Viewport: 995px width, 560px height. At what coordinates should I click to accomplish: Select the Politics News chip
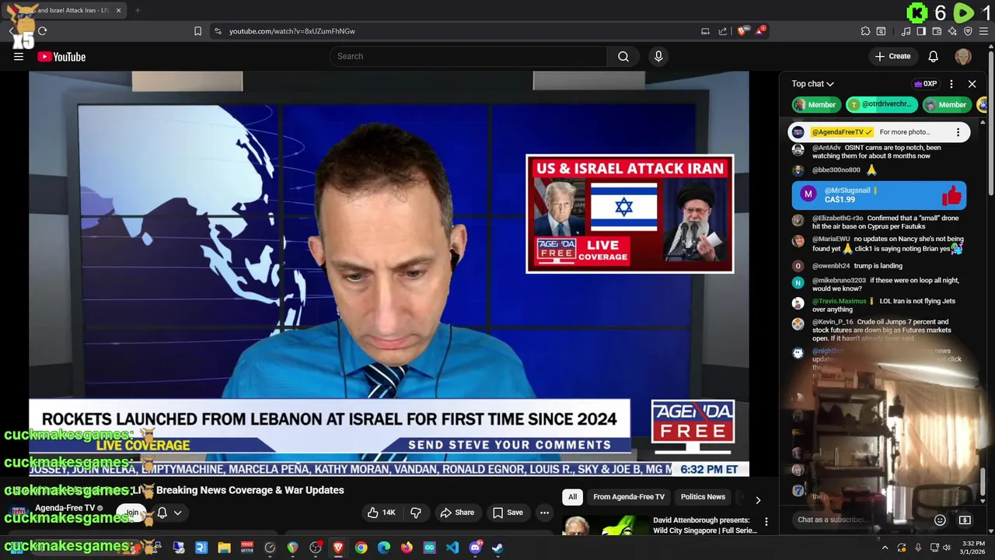click(x=703, y=497)
